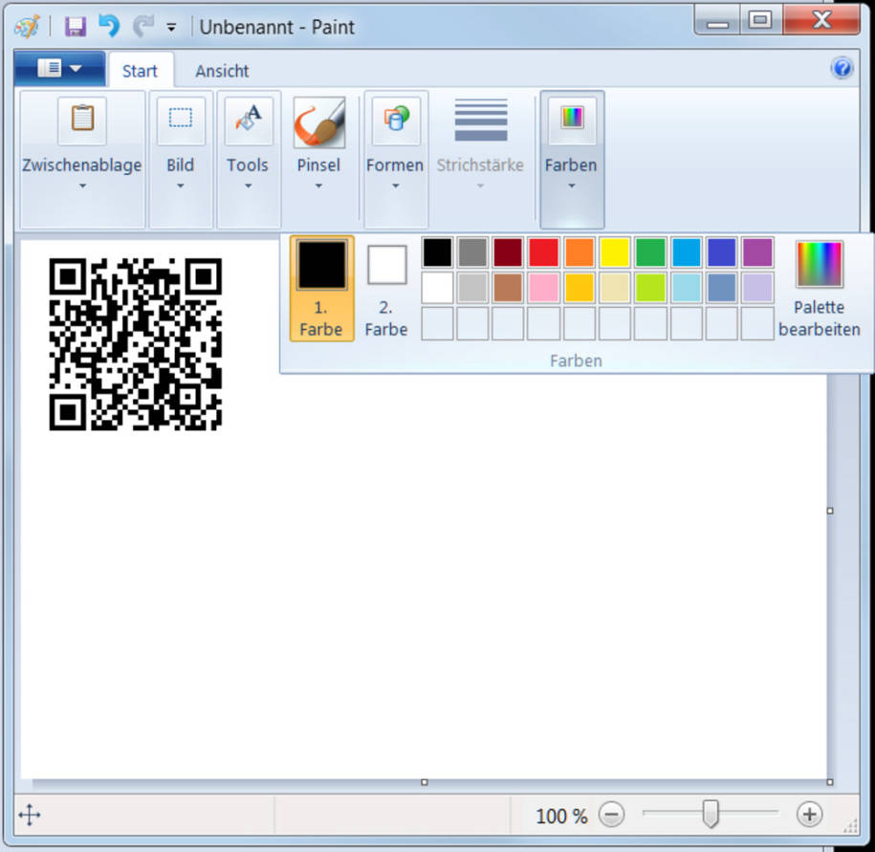
Task: Switch to the Ansicht tab
Action: [x=222, y=71]
